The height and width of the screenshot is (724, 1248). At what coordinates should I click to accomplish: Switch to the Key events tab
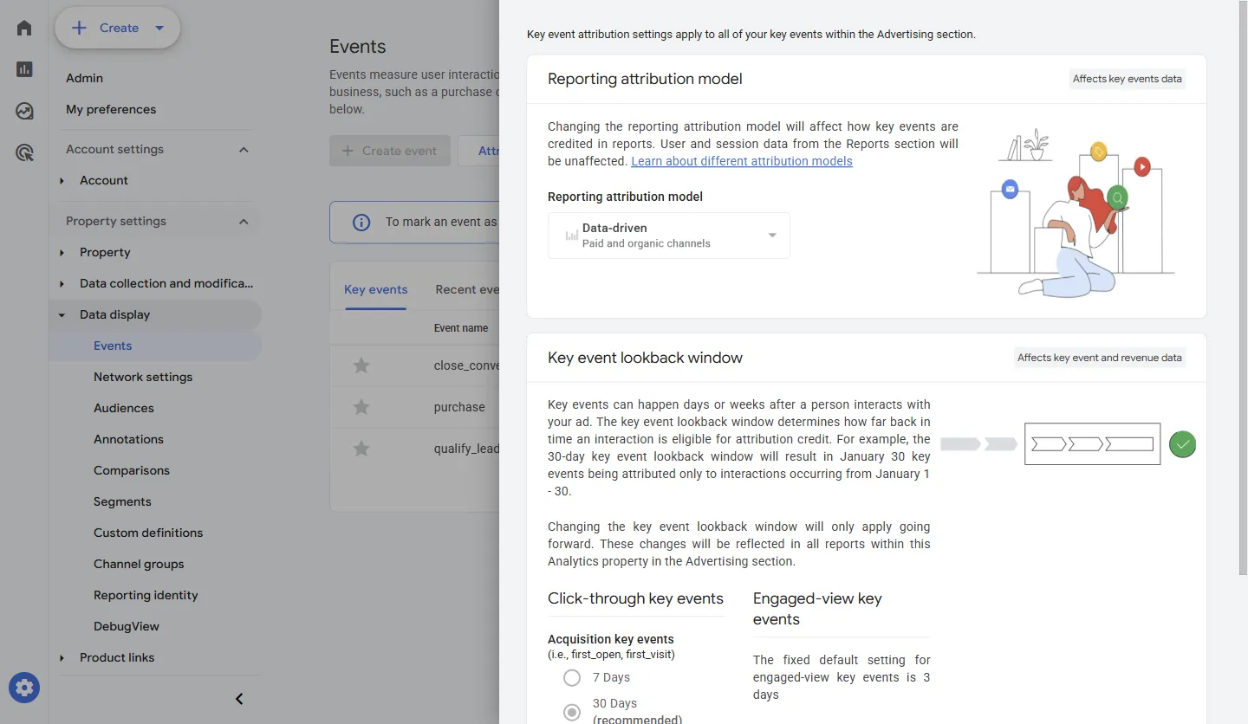click(x=376, y=289)
